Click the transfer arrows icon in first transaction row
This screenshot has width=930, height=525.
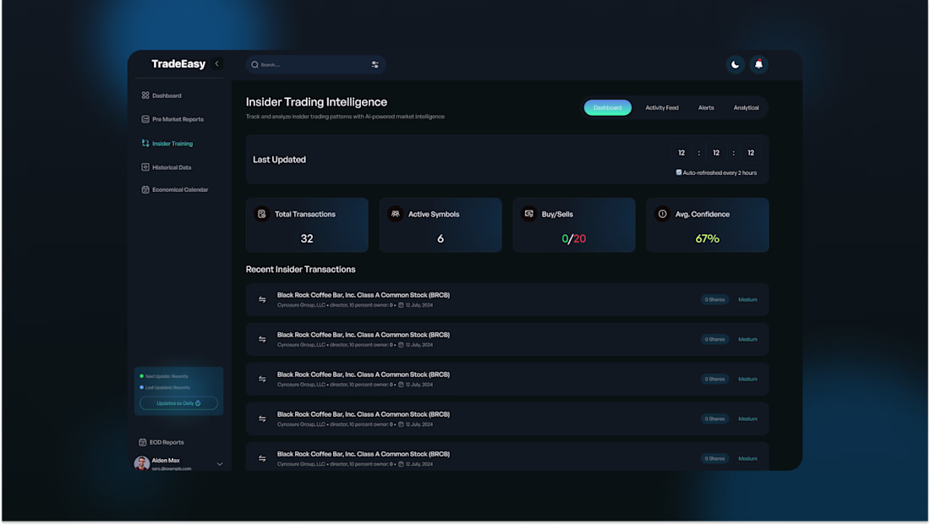click(x=262, y=299)
